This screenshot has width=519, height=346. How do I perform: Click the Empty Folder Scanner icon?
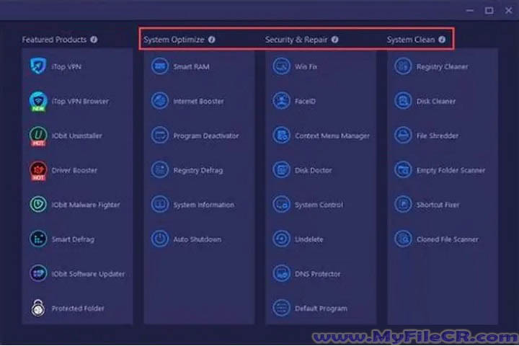pos(403,170)
